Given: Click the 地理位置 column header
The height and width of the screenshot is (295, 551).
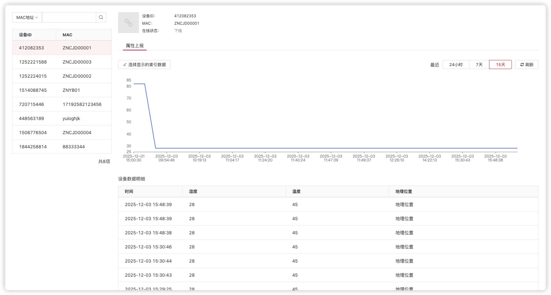Looking at the screenshot, I should (x=404, y=191).
